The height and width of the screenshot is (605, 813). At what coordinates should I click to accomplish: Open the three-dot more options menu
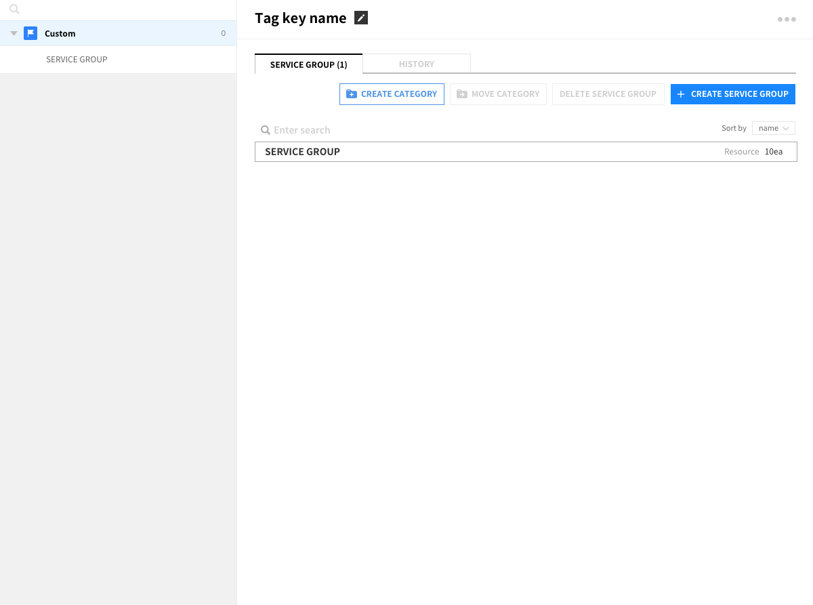tap(787, 19)
